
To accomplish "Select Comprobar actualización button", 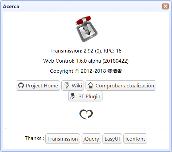I will click(x=121, y=85).
